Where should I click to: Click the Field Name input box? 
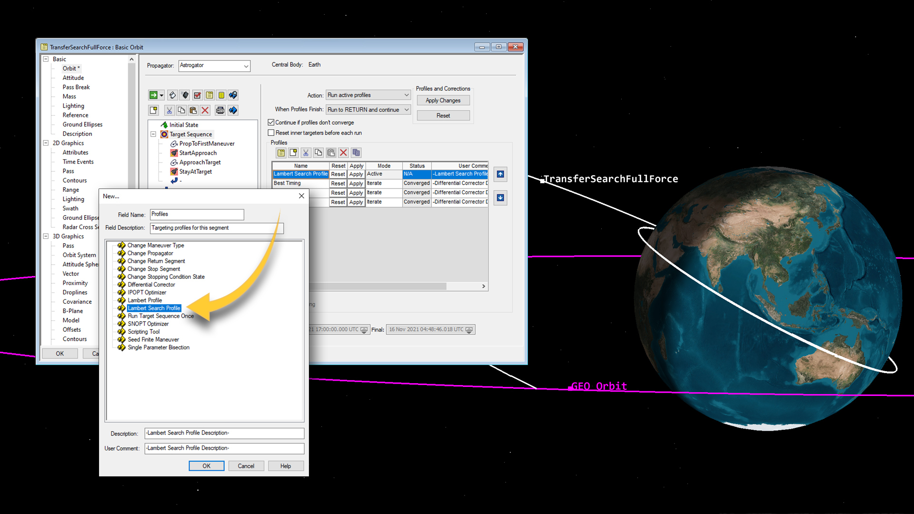[197, 214]
